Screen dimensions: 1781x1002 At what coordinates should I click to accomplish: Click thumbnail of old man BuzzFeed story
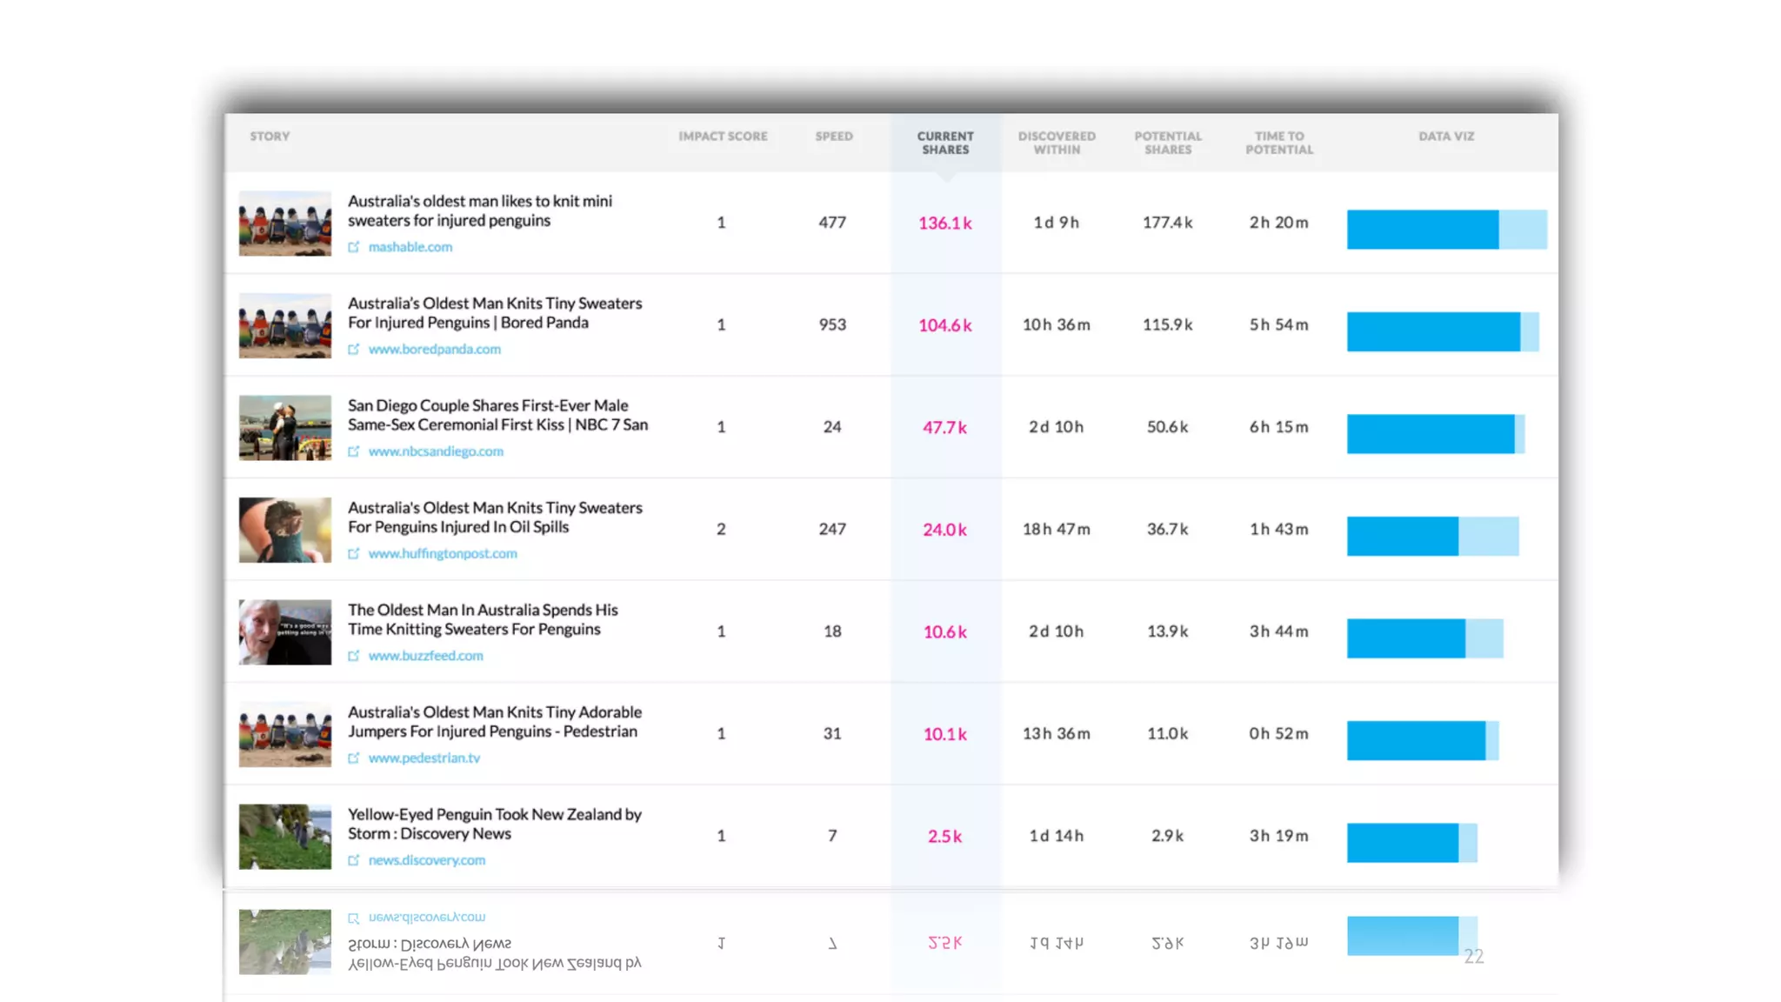coord(285,632)
